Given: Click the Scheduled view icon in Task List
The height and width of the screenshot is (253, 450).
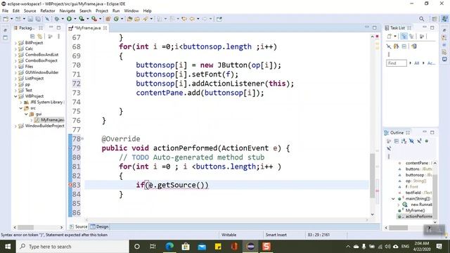Looking at the screenshot, I should tap(411, 37).
